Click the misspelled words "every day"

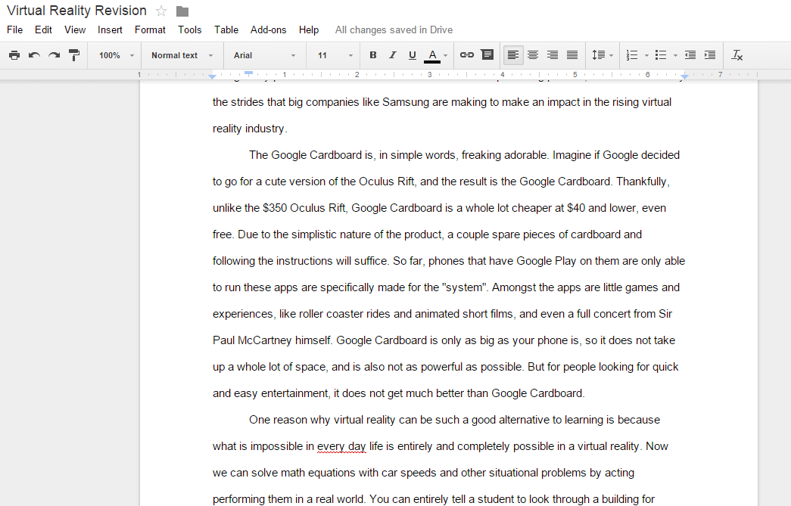tap(341, 446)
